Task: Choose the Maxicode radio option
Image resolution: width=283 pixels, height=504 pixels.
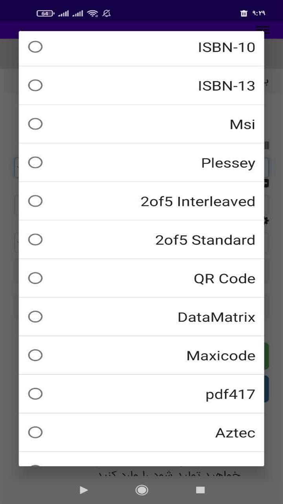Action: (x=35, y=356)
